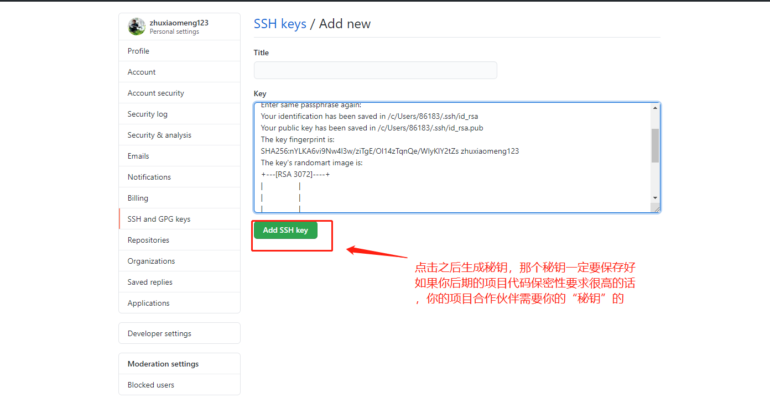
Task: Open the Applications settings
Action: tap(179, 303)
